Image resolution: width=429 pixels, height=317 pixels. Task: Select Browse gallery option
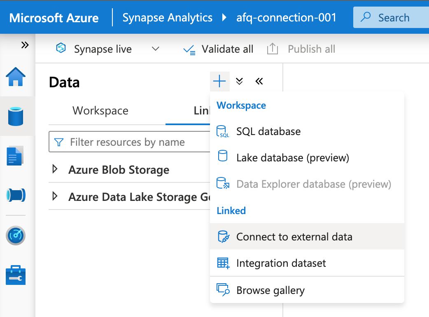270,290
